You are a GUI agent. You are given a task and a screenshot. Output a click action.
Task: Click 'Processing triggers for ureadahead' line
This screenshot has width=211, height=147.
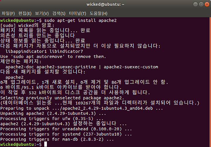pos(66,129)
